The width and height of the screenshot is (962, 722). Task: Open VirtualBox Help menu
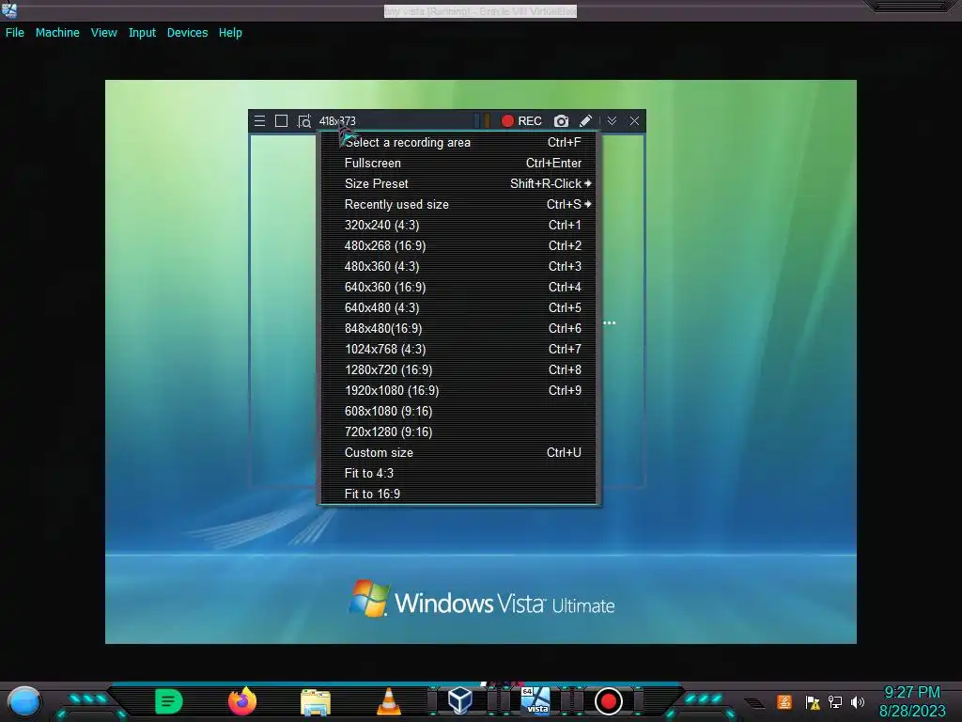click(230, 33)
